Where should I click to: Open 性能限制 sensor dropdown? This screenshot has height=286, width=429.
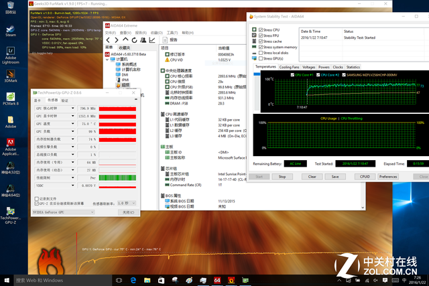(x=73, y=177)
